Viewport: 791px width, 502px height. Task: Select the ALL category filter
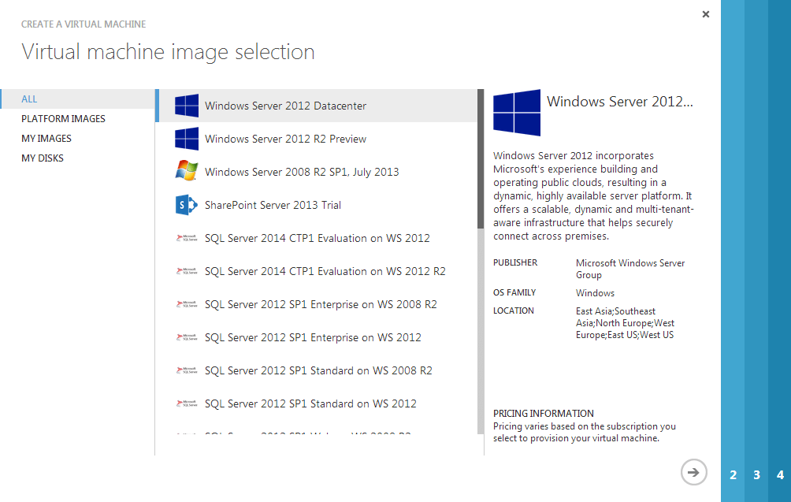[x=78, y=99]
